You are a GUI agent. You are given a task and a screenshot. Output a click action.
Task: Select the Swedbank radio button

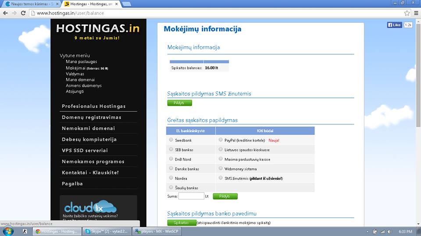tap(171, 140)
